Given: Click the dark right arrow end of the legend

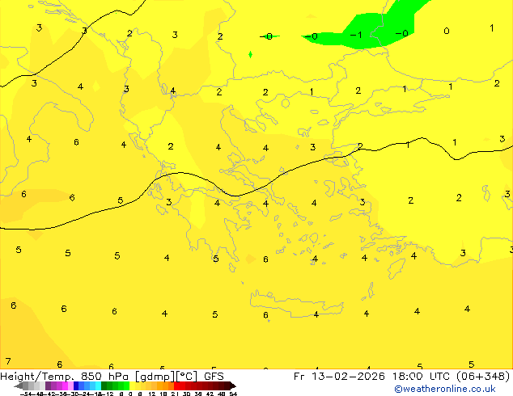Looking at the screenshot, I should [x=233, y=386].
